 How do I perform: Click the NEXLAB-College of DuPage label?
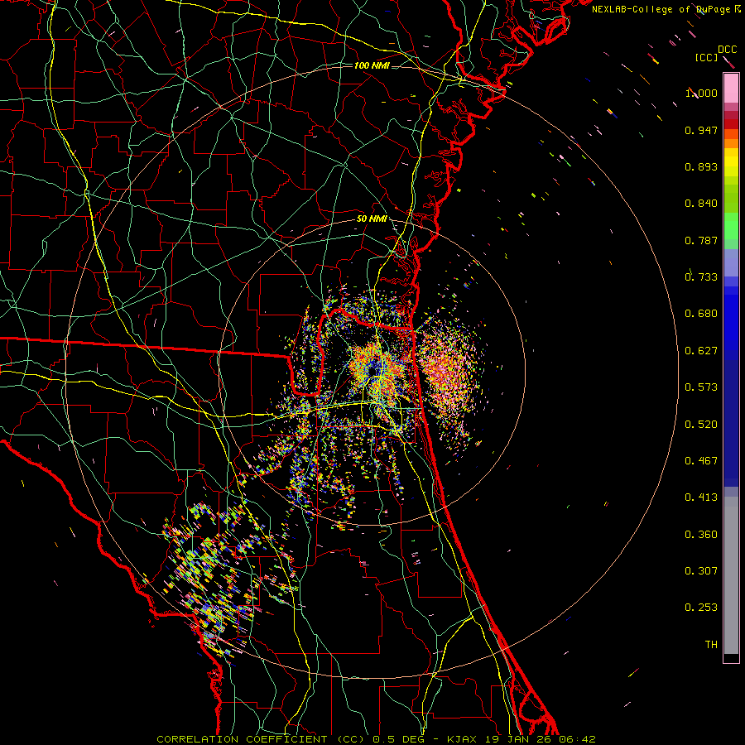[x=661, y=9]
